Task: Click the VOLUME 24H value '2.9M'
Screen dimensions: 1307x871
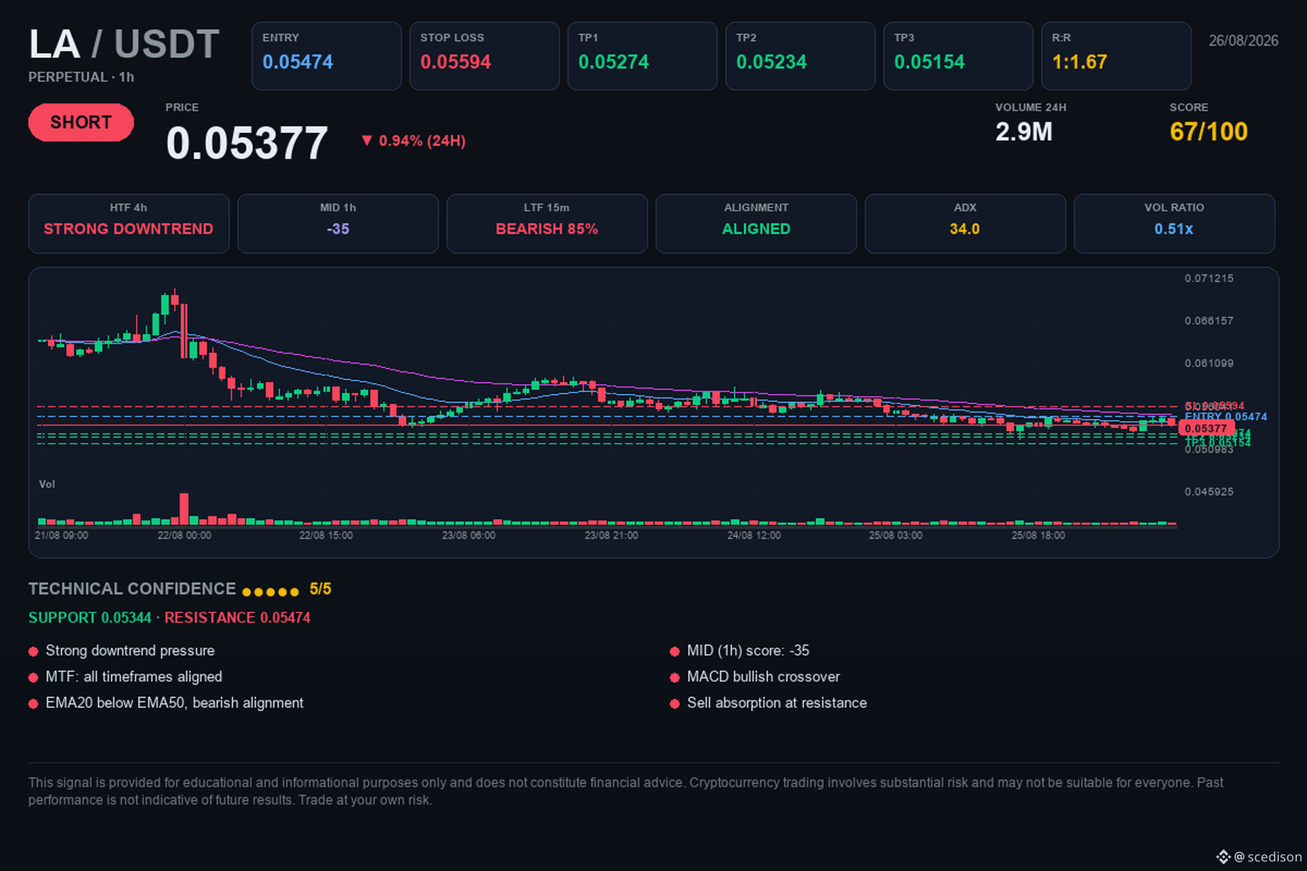Action: 1024,132
